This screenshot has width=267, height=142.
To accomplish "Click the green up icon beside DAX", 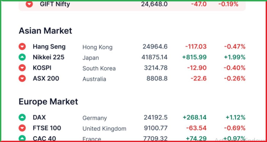I will 22,117.
